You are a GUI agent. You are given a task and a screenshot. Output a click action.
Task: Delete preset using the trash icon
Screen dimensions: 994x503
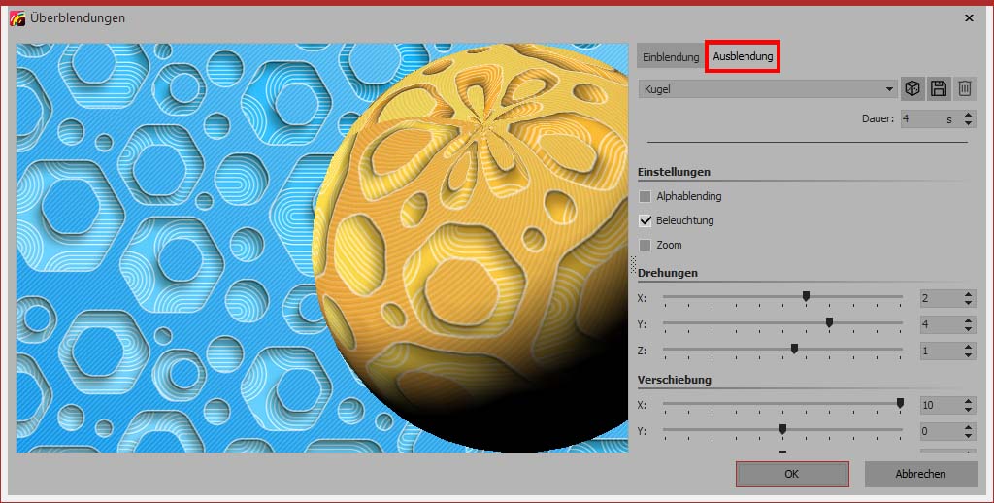click(x=964, y=89)
